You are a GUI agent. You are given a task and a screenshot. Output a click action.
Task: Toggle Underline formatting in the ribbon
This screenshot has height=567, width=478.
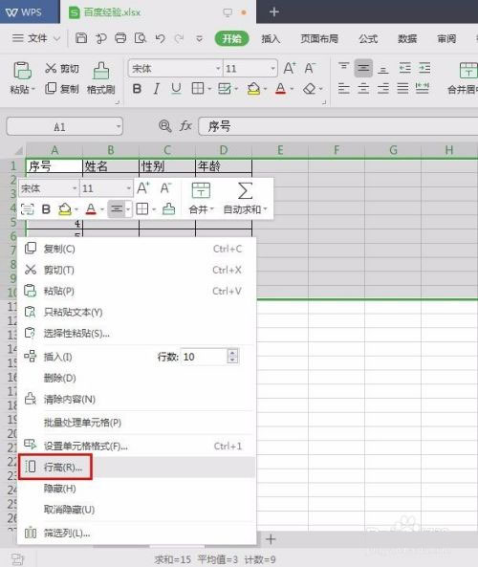(176, 89)
